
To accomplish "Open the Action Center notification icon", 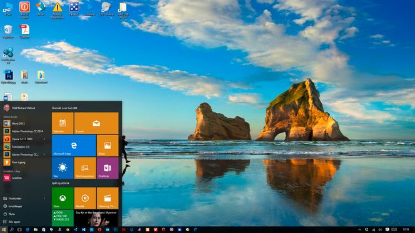I will [x=387, y=229].
